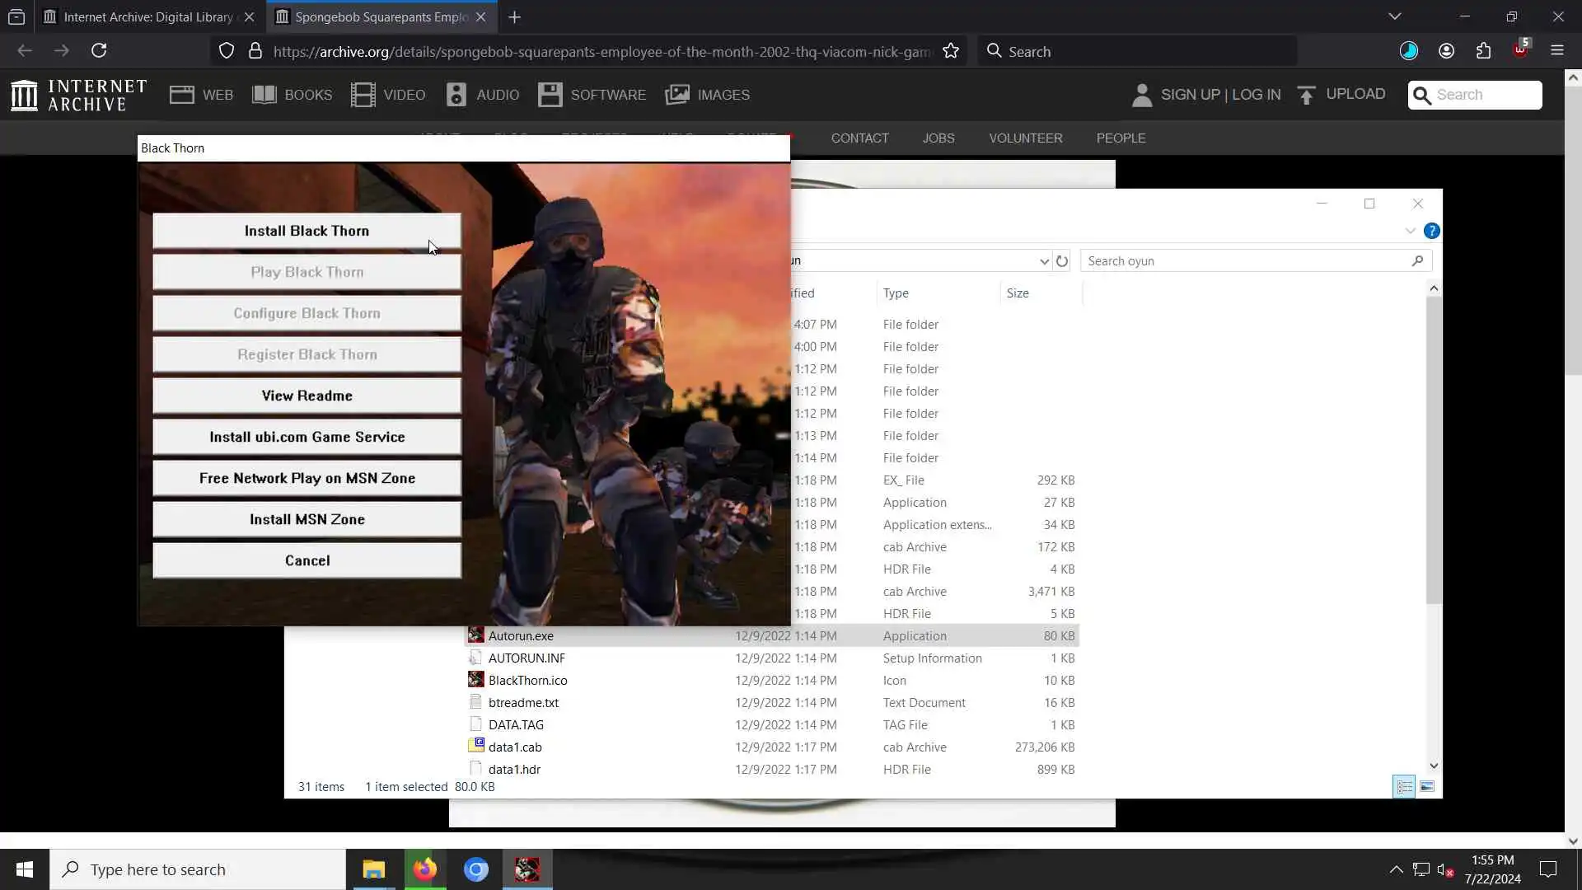This screenshot has width=1582, height=890.
Task: Switch to Internet Archive Digital Library tab
Action: point(148,16)
